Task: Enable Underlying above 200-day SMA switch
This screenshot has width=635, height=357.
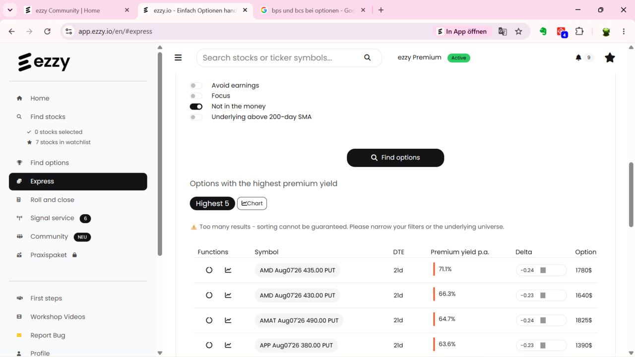Action: pyautogui.click(x=196, y=117)
